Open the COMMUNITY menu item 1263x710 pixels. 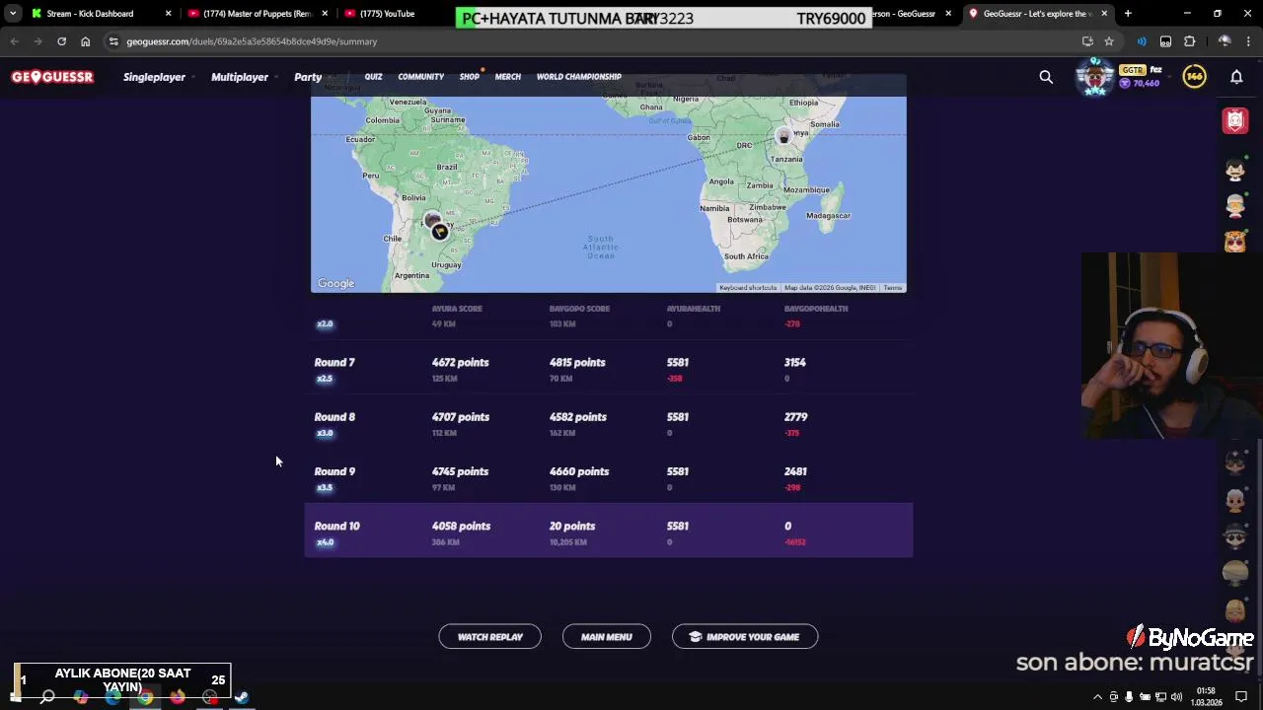click(x=421, y=77)
